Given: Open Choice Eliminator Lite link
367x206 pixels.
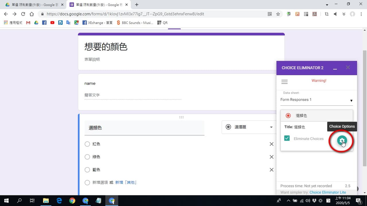Looking at the screenshot, I should 328,192.
